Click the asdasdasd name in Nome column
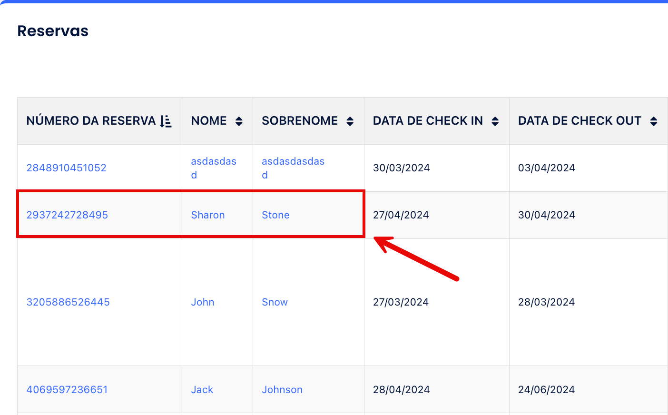668x415 pixels. click(214, 162)
